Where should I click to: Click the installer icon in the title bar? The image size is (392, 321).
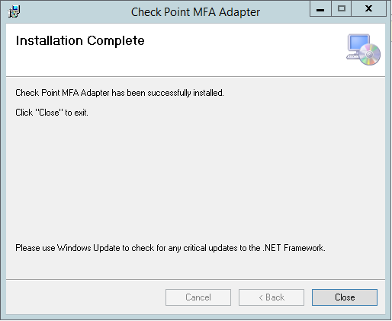[14, 11]
